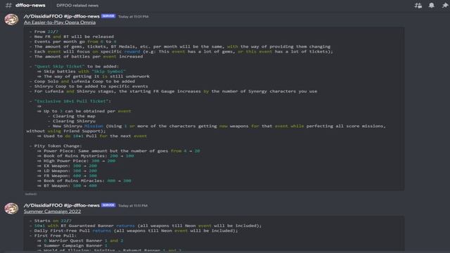The width and height of the screenshot is (450, 253).
Task: Click line '50+1 with BT Guaranteed Banner returns'
Action: (146, 226)
